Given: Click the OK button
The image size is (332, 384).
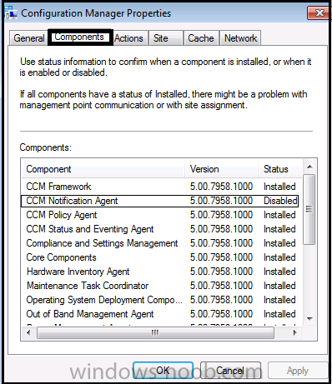Looking at the screenshot, I should pyautogui.click(x=163, y=370).
